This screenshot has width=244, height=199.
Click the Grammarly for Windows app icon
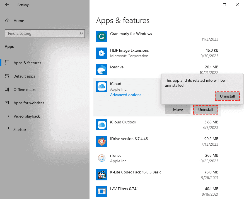(102, 36)
